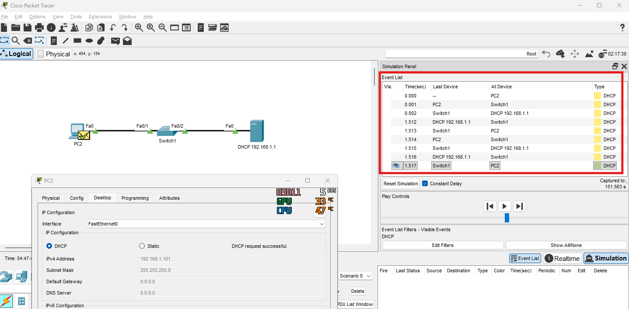Select the Static radio button
Viewport: 629px width, 309px height.
(x=142, y=246)
